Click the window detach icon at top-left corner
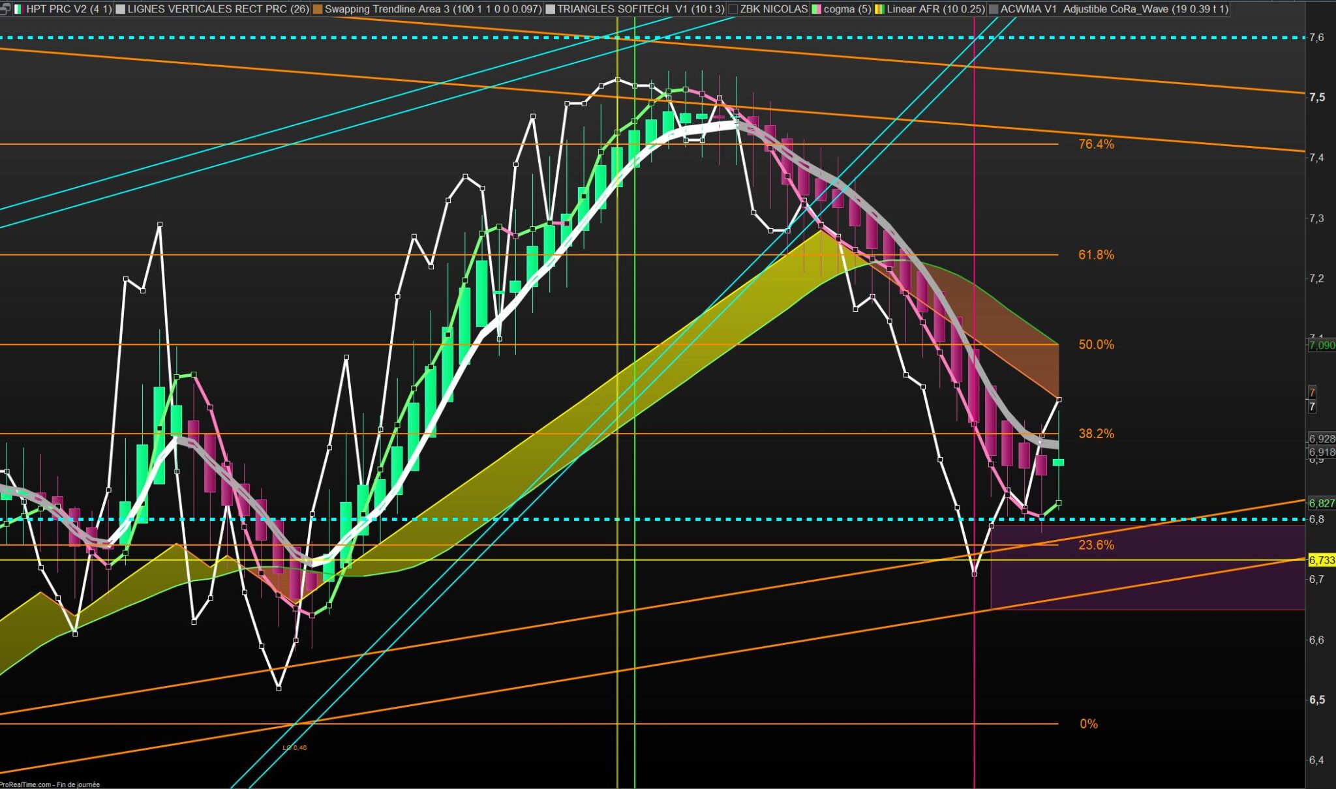1336x789 pixels. [5, 8]
